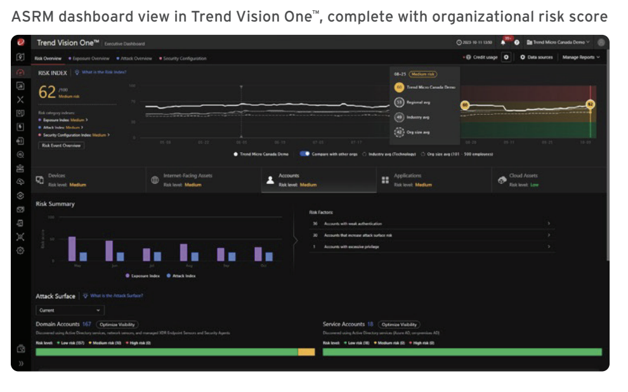This screenshot has width=628, height=392.
Task: Click the Risk Event Overview button
Action: tap(62, 145)
